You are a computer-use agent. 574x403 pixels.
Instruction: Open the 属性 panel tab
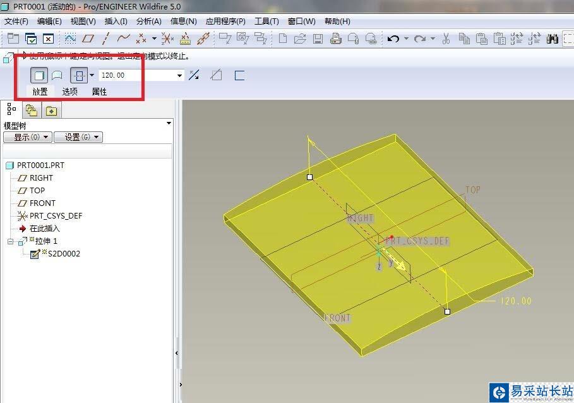pyautogui.click(x=99, y=92)
